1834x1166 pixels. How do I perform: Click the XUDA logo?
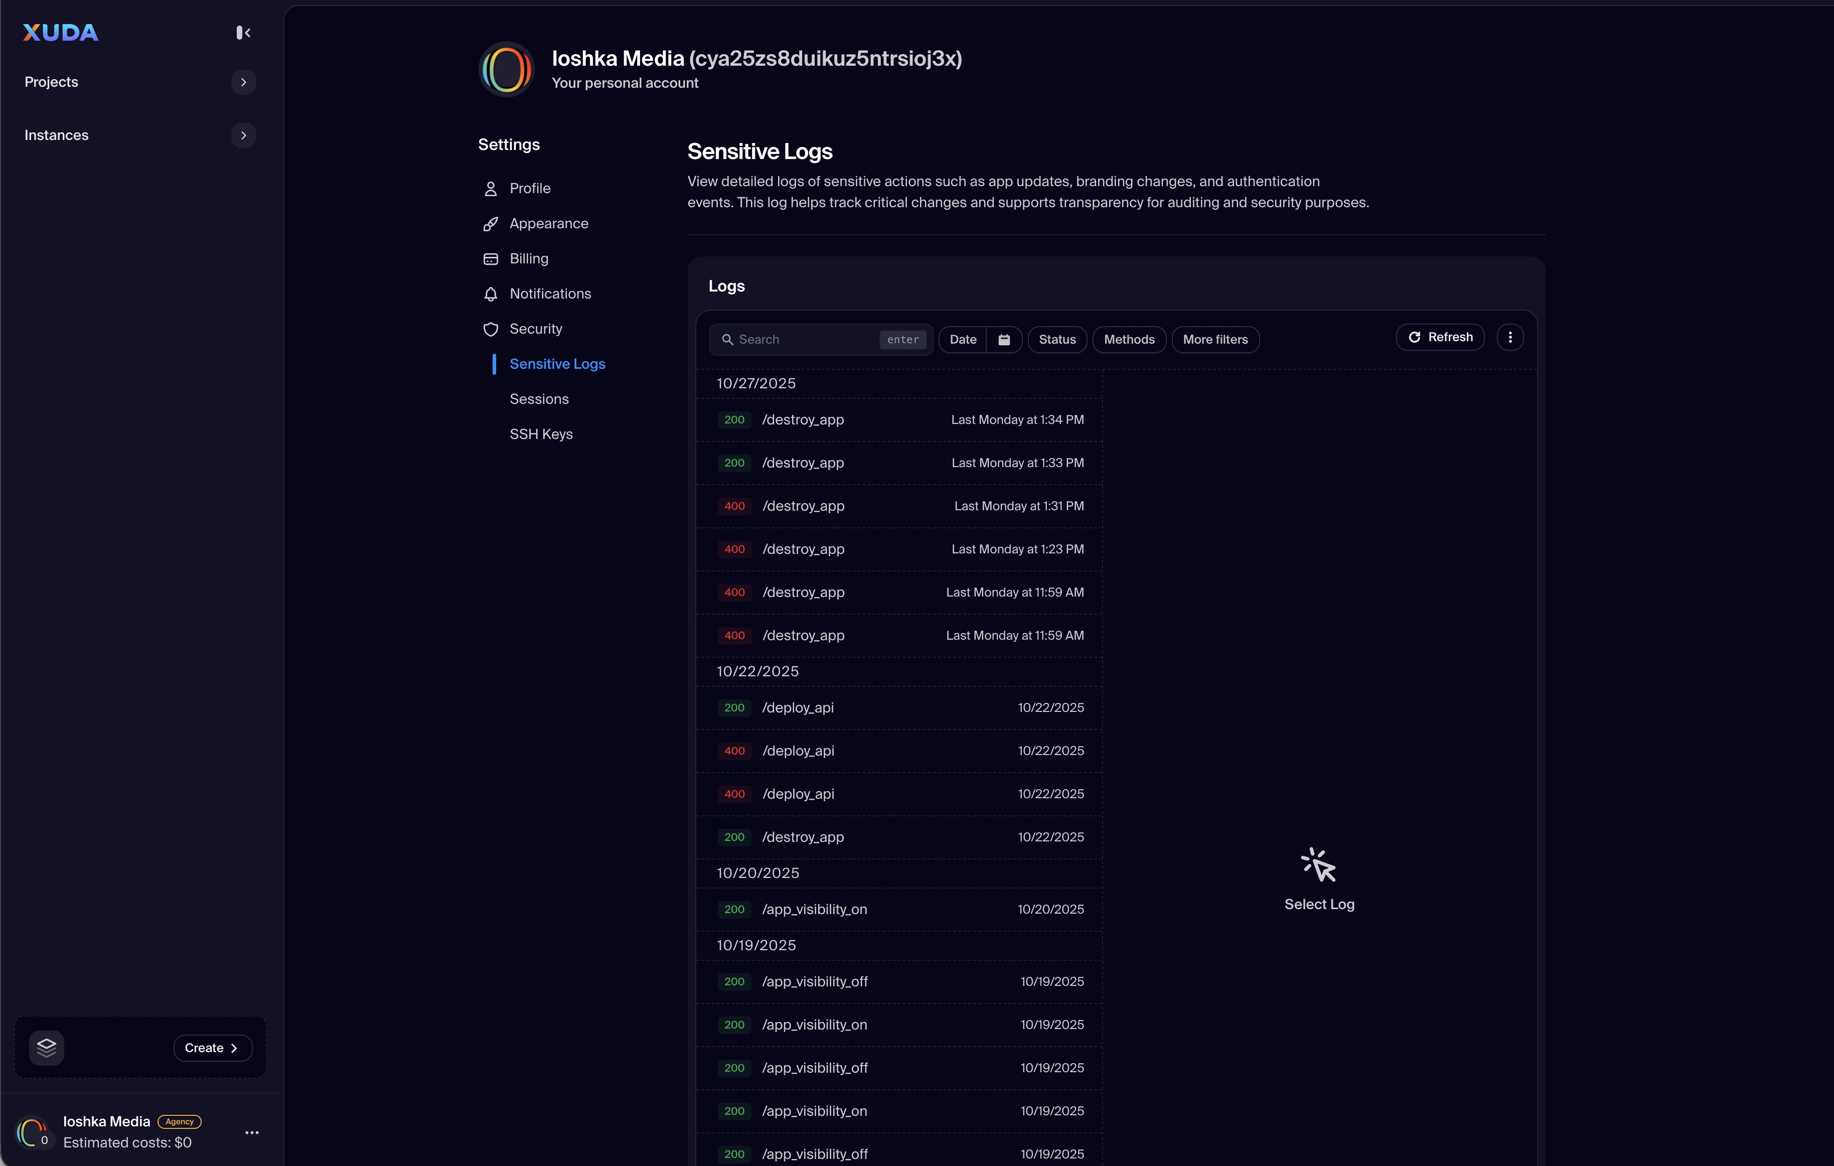point(61,33)
